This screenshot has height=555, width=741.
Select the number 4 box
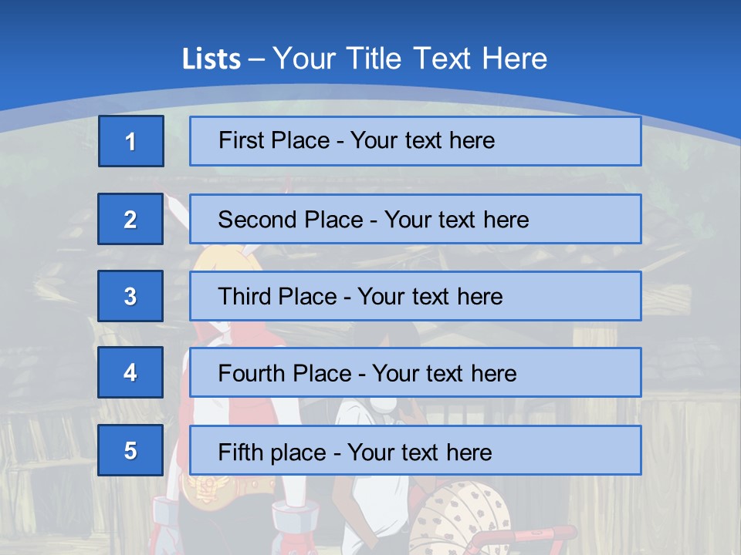pyautogui.click(x=130, y=372)
